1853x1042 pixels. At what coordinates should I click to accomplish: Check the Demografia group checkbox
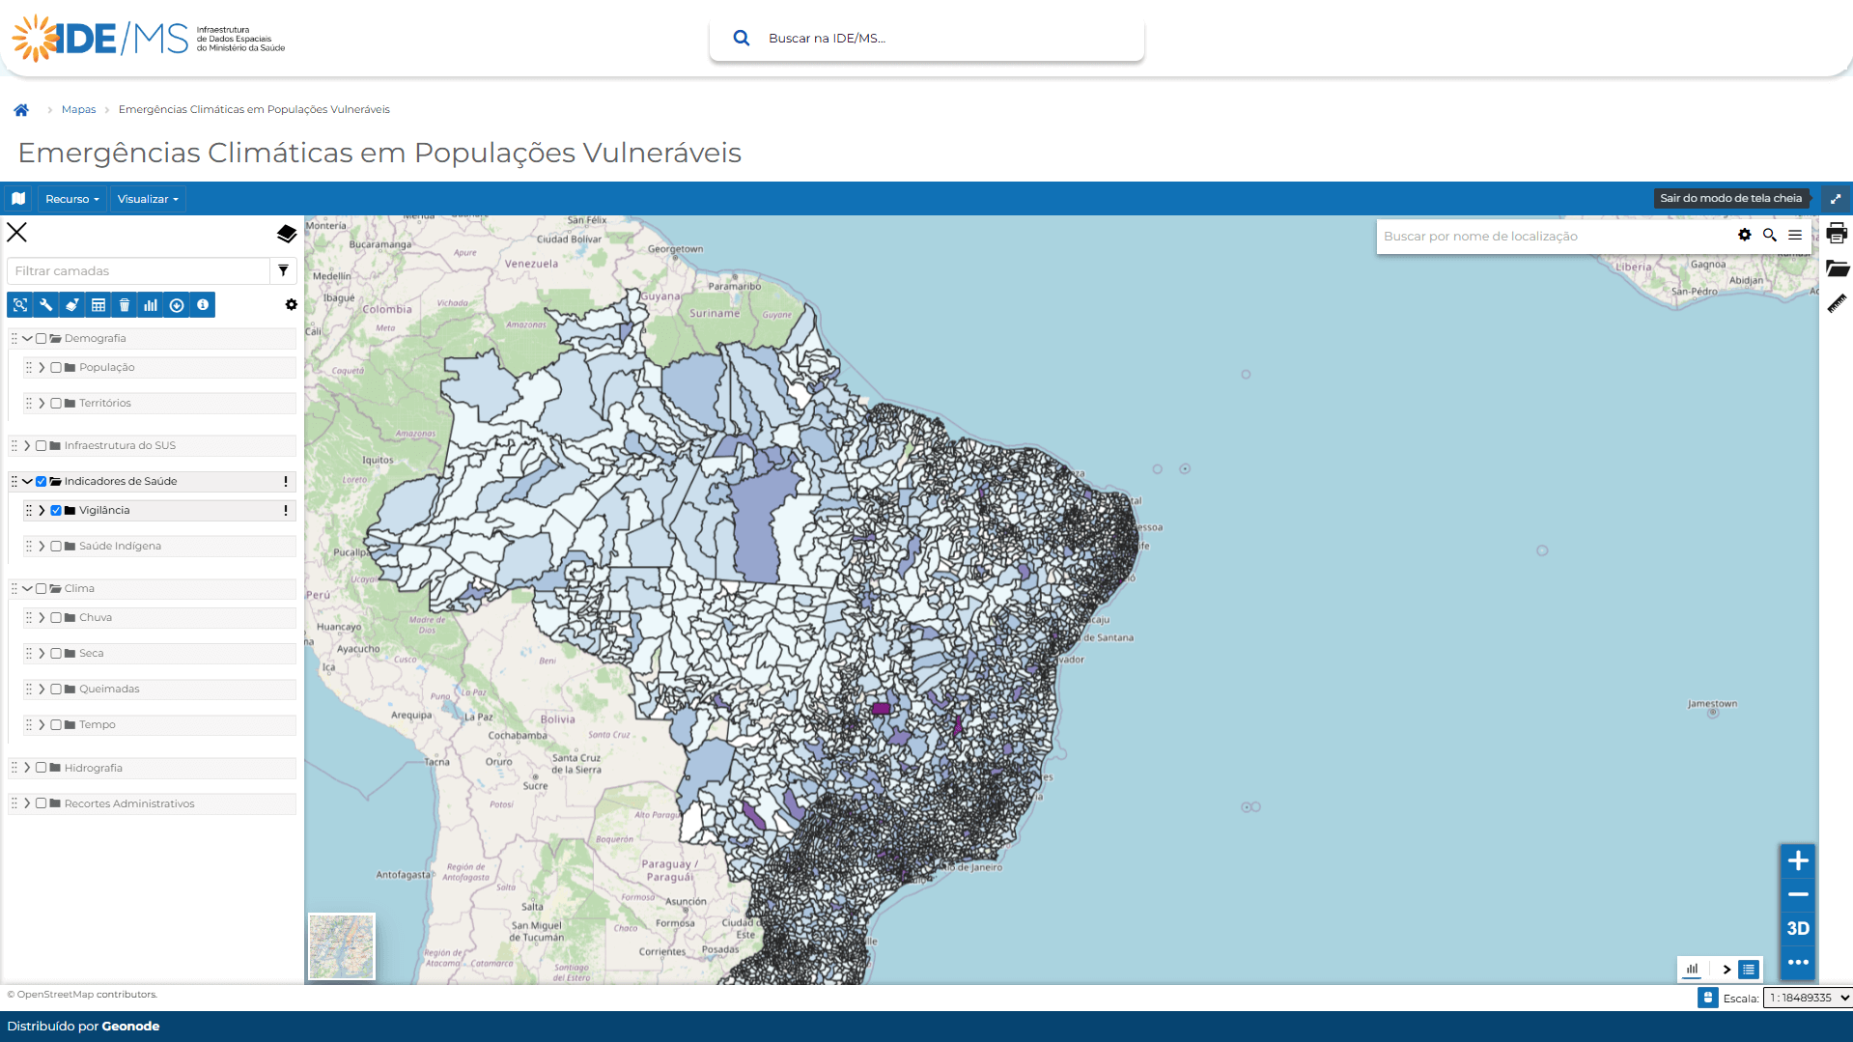[x=41, y=338]
